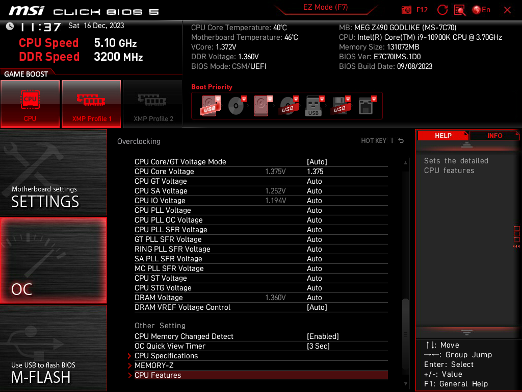This screenshot has width=522, height=392.
Task: Open M-FLASH to flash BIOS from USB
Action: pyautogui.click(x=53, y=348)
